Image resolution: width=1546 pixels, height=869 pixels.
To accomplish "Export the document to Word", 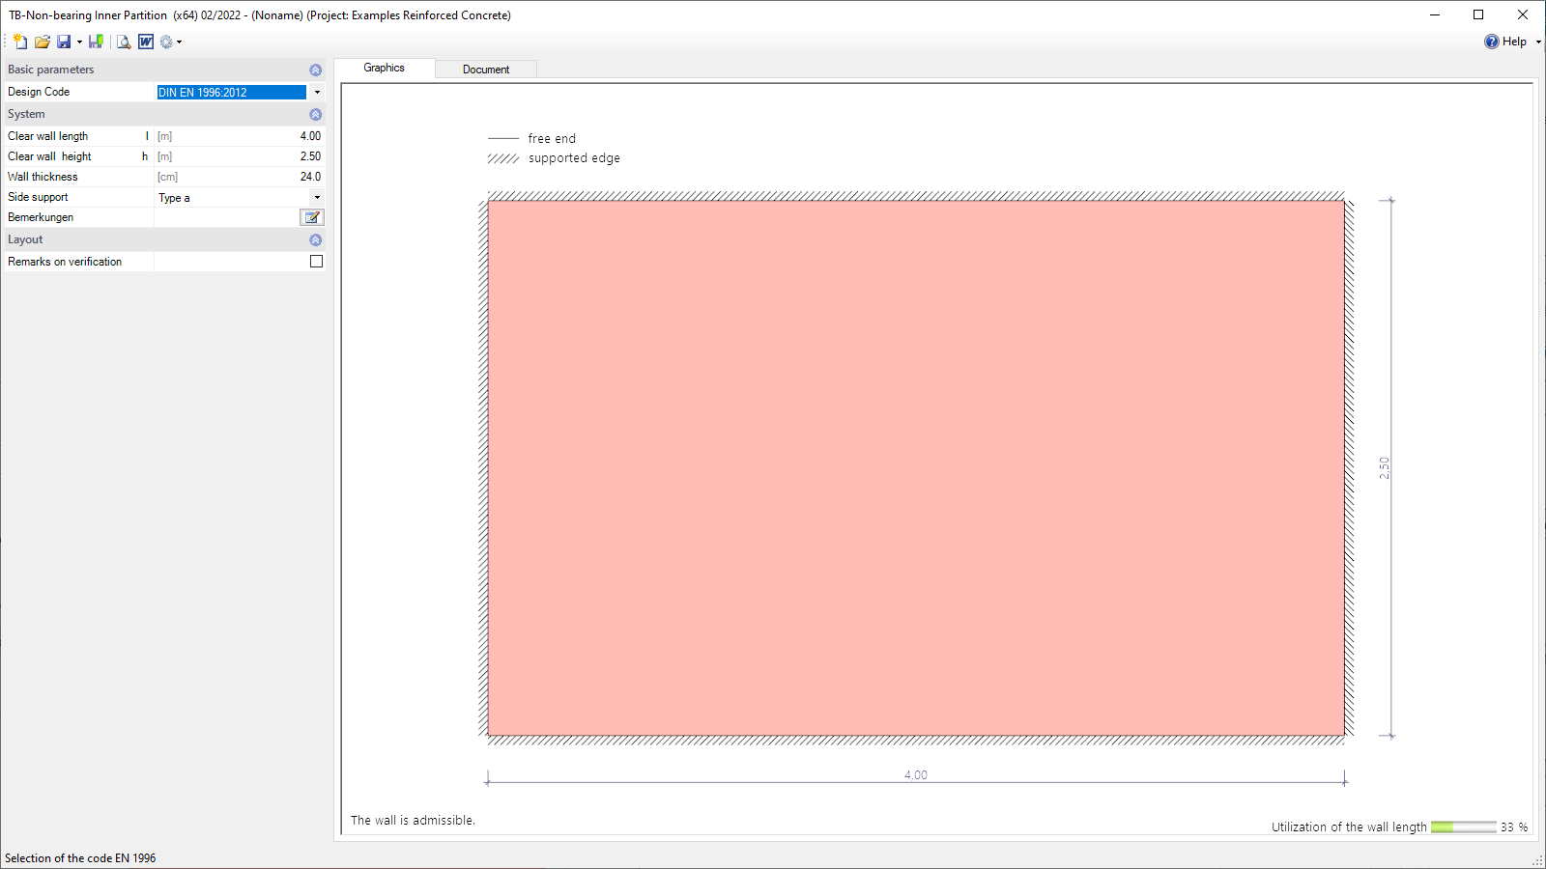I will (146, 42).
